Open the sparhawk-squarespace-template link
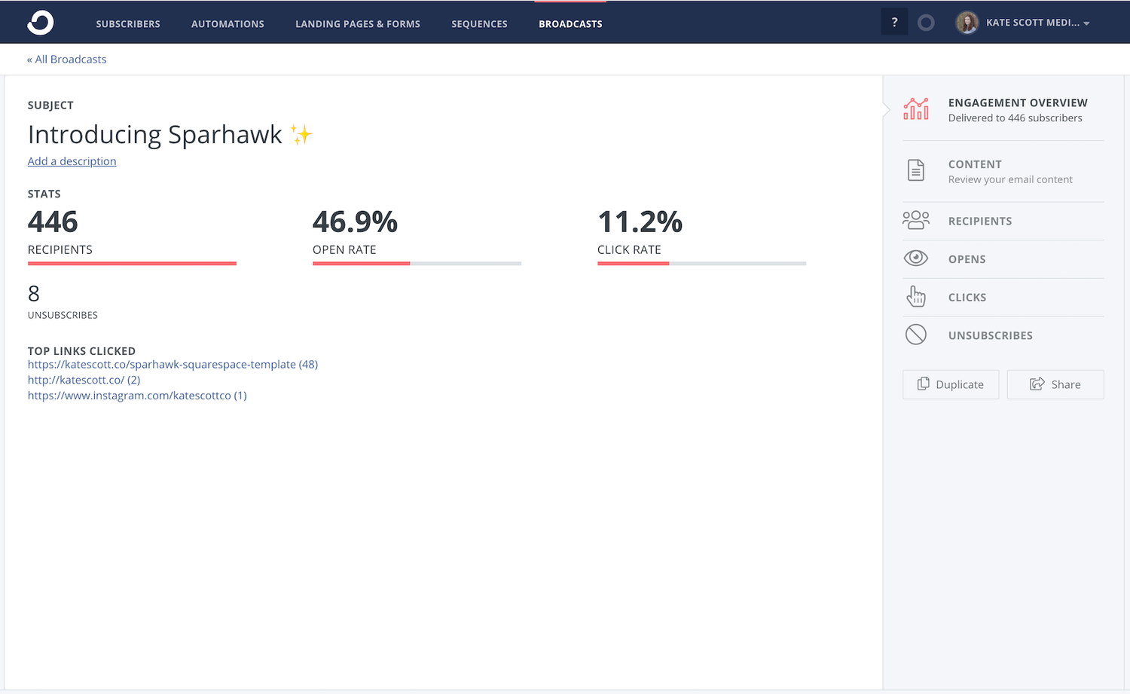Image resolution: width=1130 pixels, height=694 pixels. tap(173, 365)
